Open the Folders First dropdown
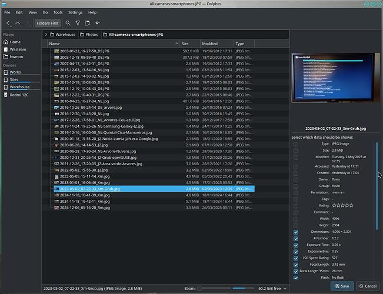The height and width of the screenshot is (294, 383). pos(47,23)
